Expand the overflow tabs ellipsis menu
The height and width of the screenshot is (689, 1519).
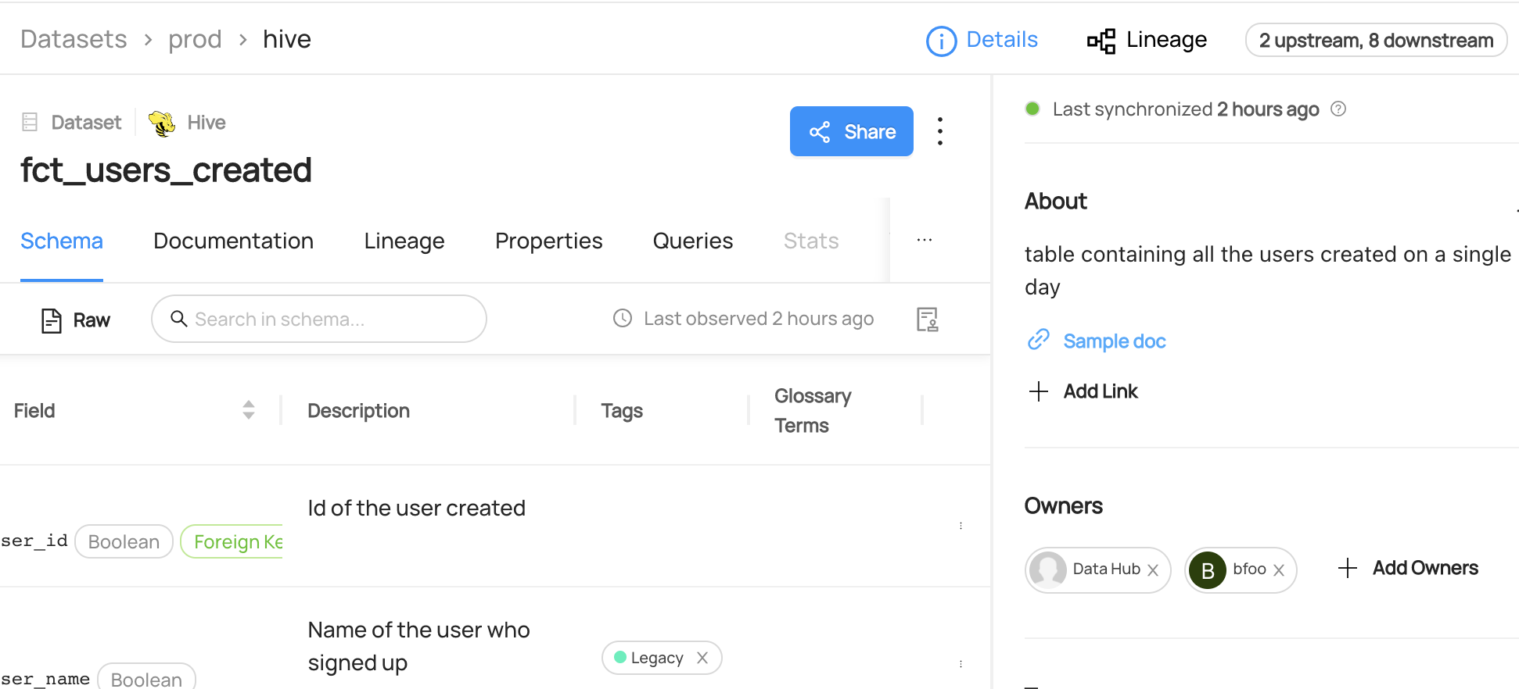925,241
